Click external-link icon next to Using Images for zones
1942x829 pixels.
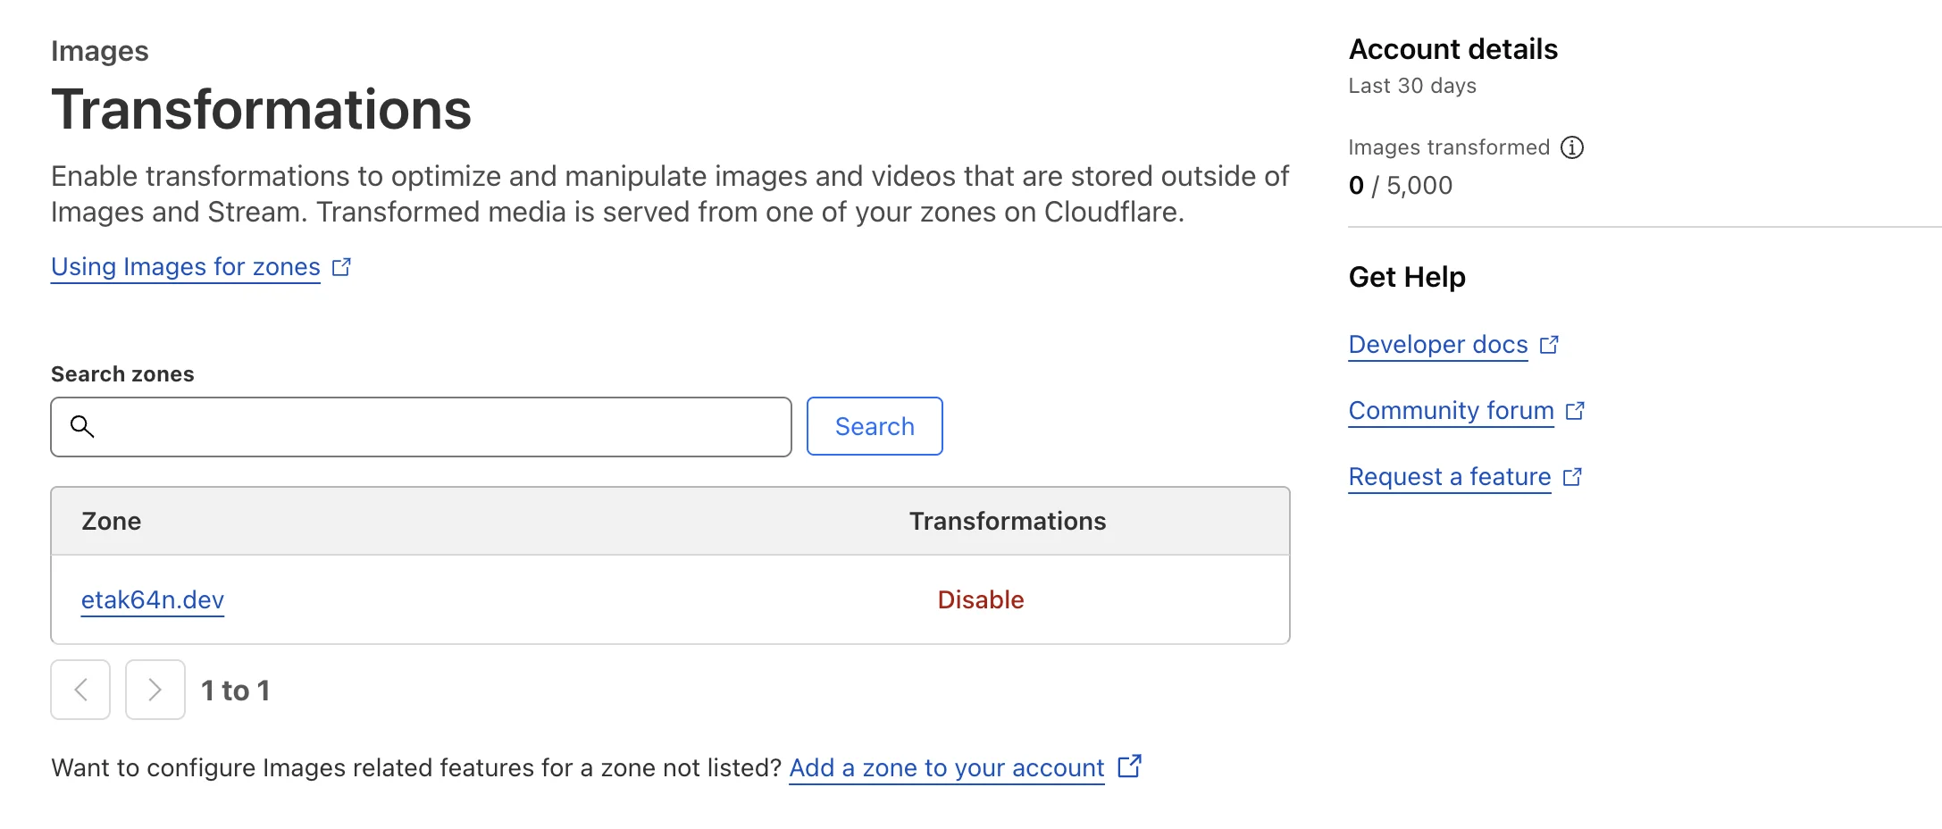coord(341,267)
